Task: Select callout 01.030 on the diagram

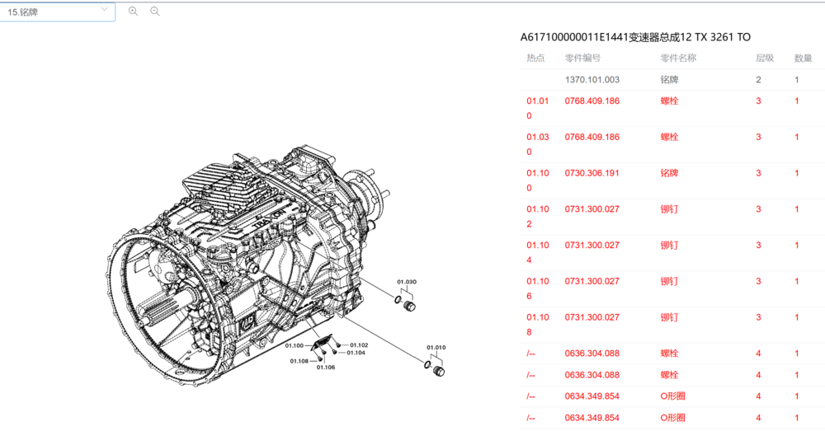Action: (x=406, y=283)
